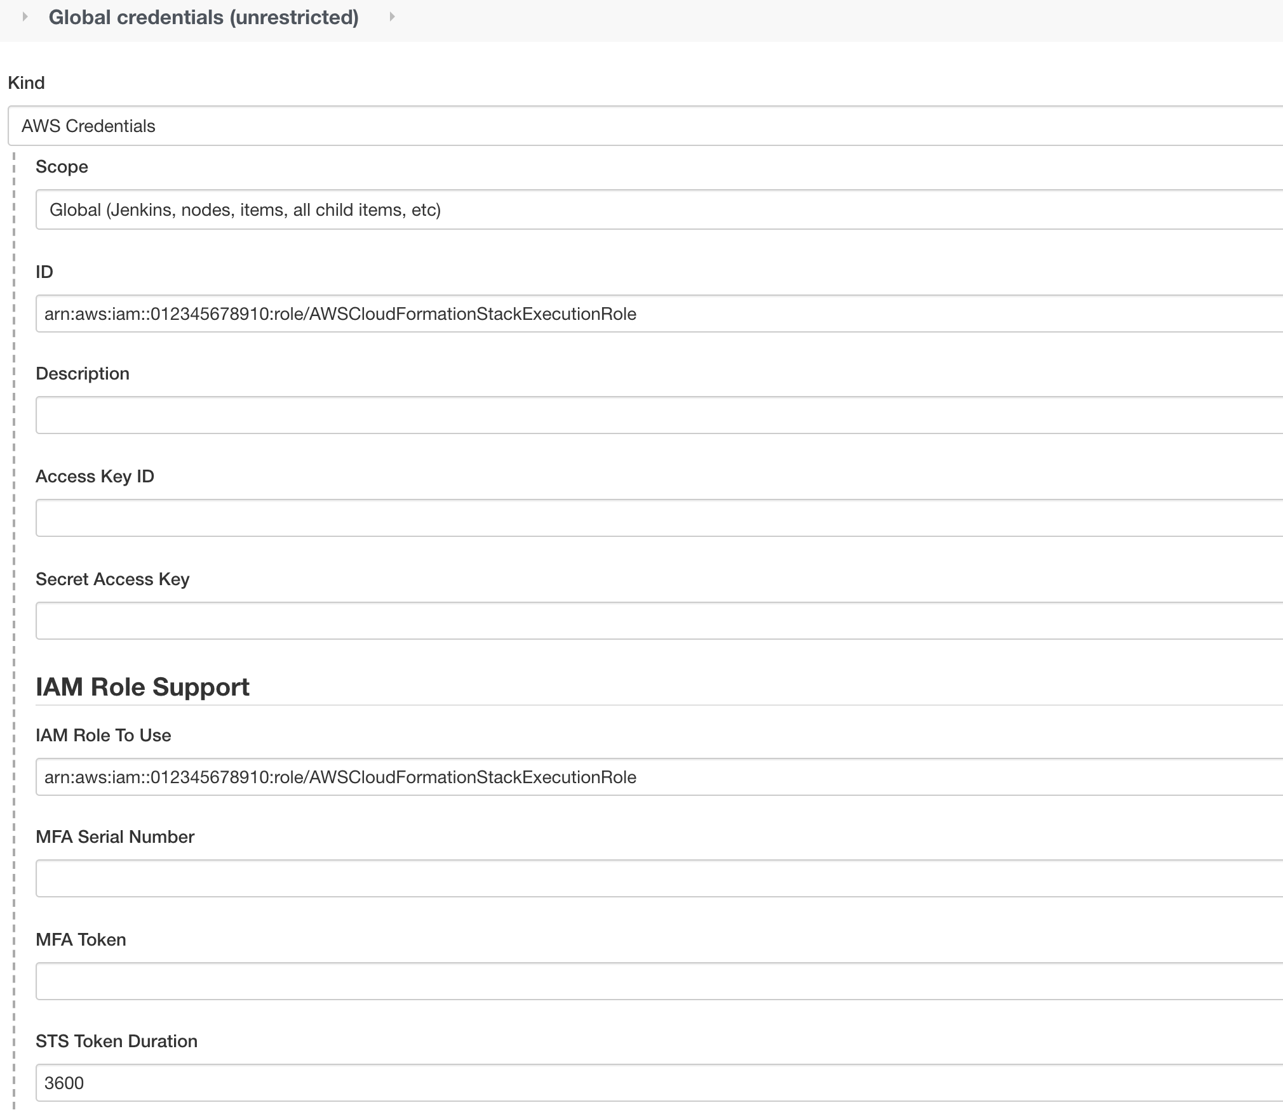The width and height of the screenshot is (1283, 1117).
Task: Select AWS Credentials in the Kind selector
Action: (x=88, y=126)
